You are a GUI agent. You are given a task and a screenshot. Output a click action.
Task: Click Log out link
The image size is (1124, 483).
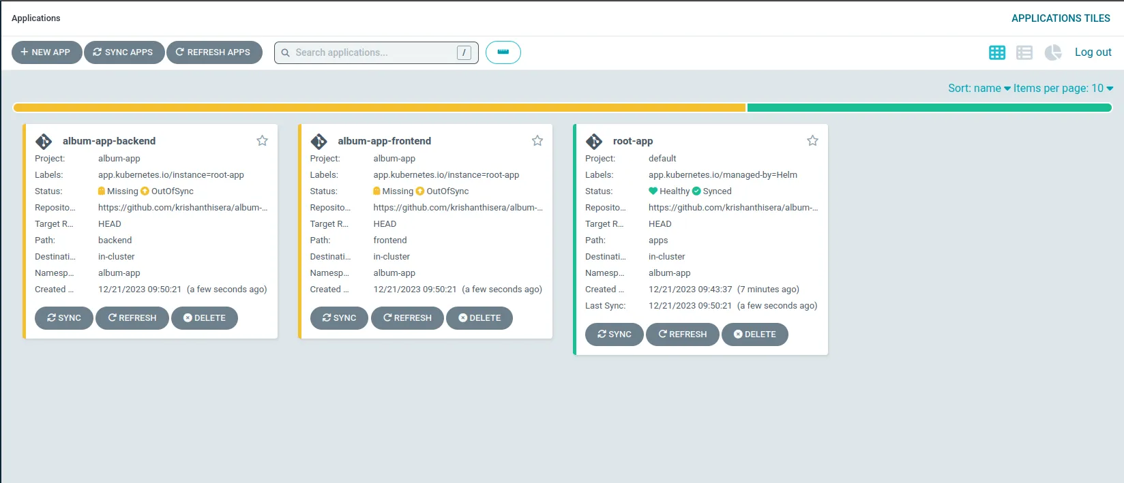point(1093,52)
